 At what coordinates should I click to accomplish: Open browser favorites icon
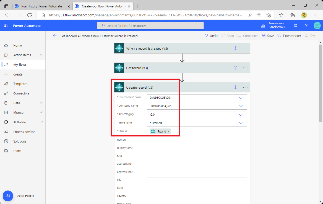[281, 15]
